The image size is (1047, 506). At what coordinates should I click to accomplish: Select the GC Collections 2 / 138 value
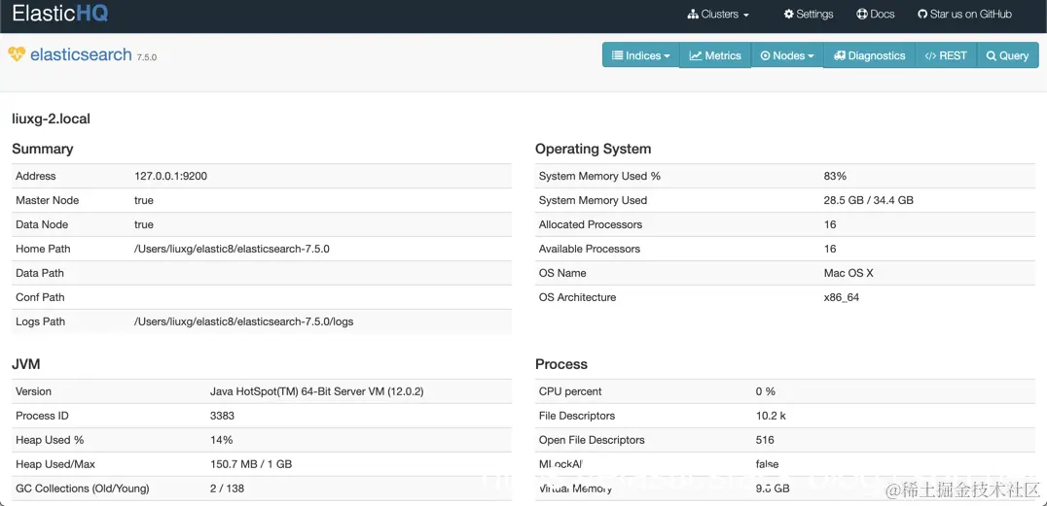[227, 488]
